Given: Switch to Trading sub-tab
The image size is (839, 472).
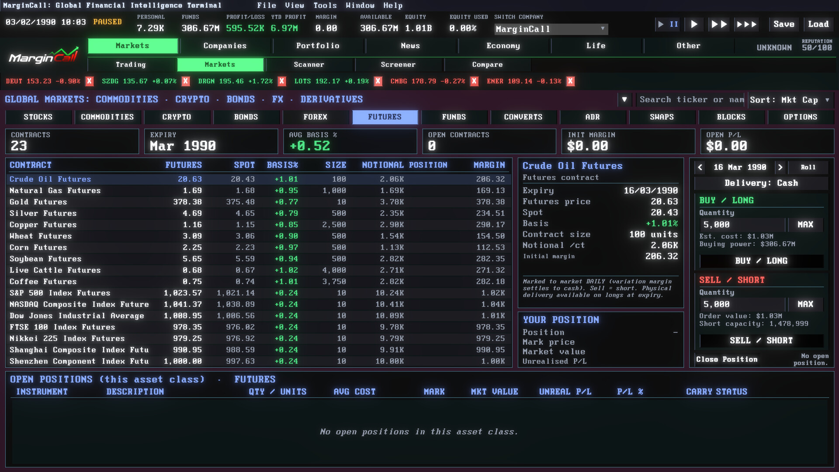Looking at the screenshot, I should (x=131, y=65).
